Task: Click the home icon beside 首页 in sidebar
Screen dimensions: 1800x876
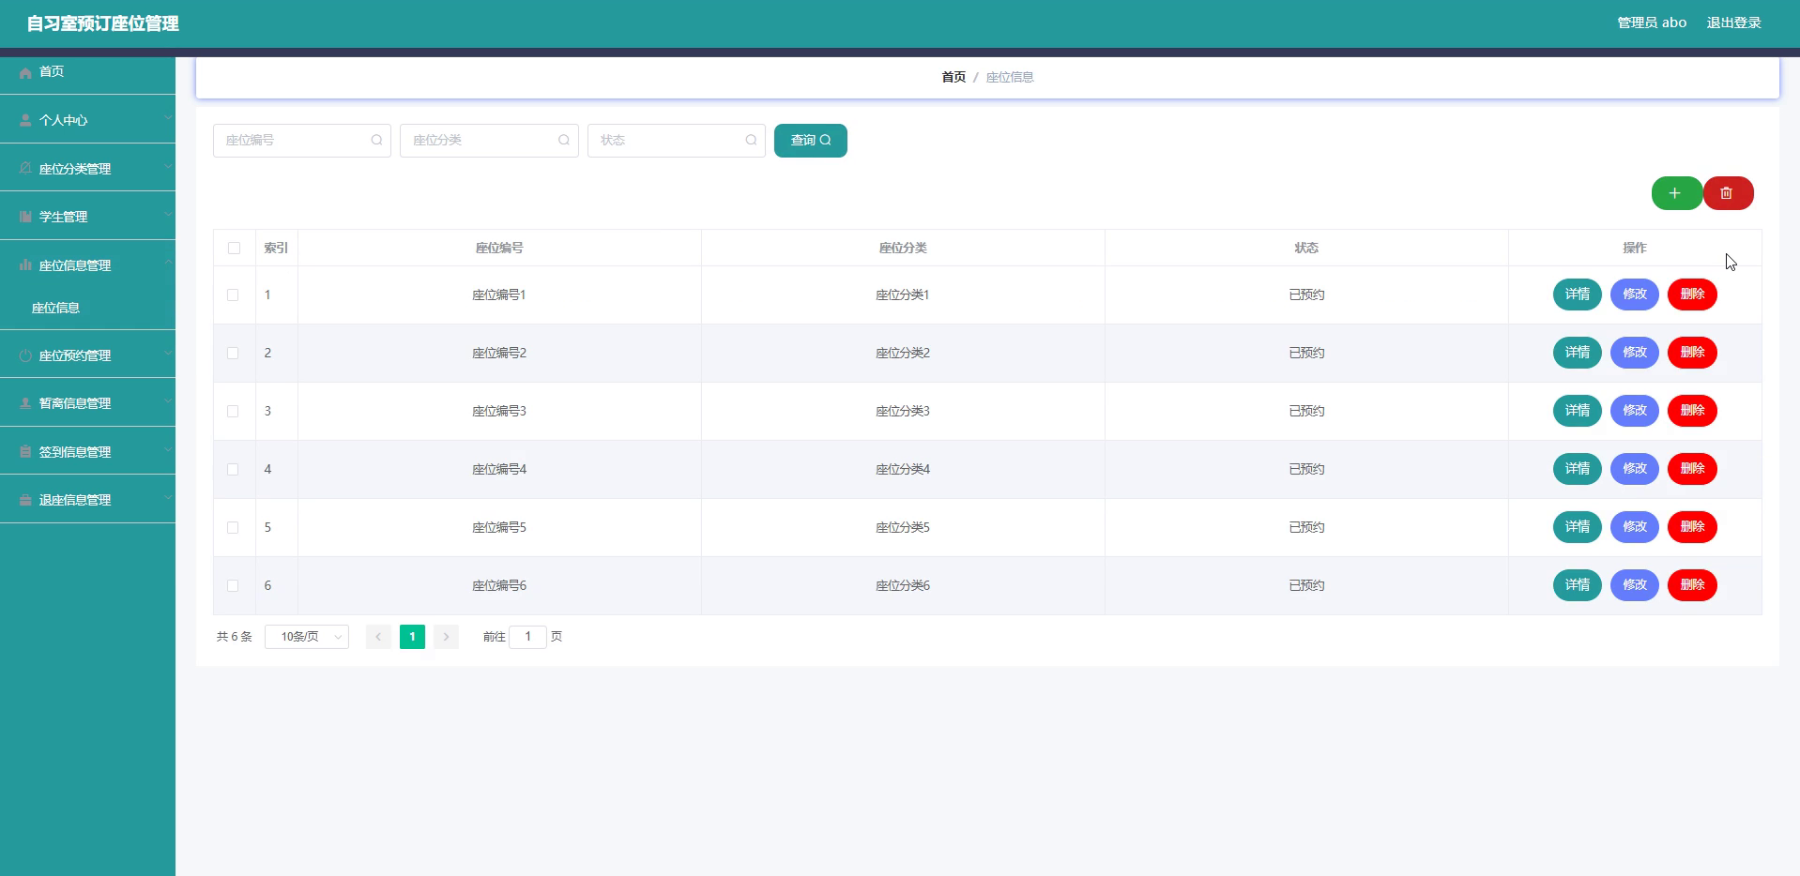Action: [x=25, y=72]
